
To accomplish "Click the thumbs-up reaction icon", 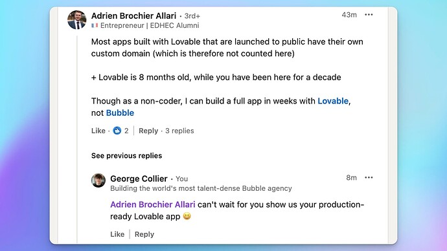I will pos(117,131).
